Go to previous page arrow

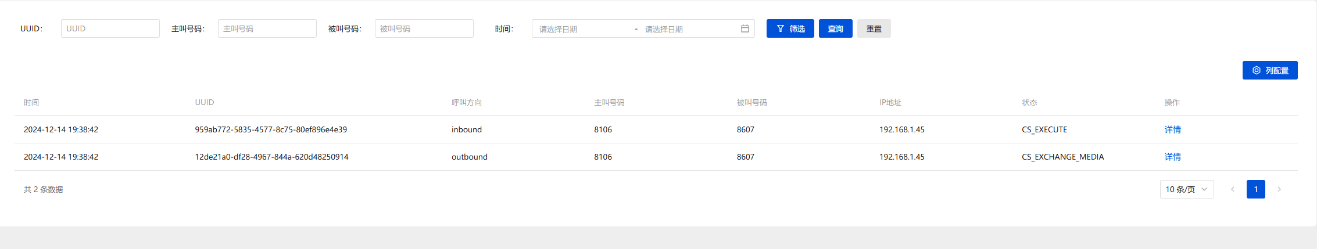(x=1232, y=189)
